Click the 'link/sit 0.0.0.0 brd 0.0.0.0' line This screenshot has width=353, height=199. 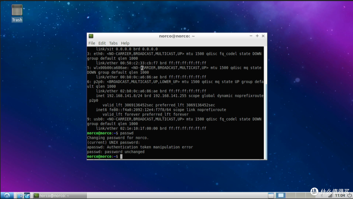pyautogui.click(x=127, y=49)
